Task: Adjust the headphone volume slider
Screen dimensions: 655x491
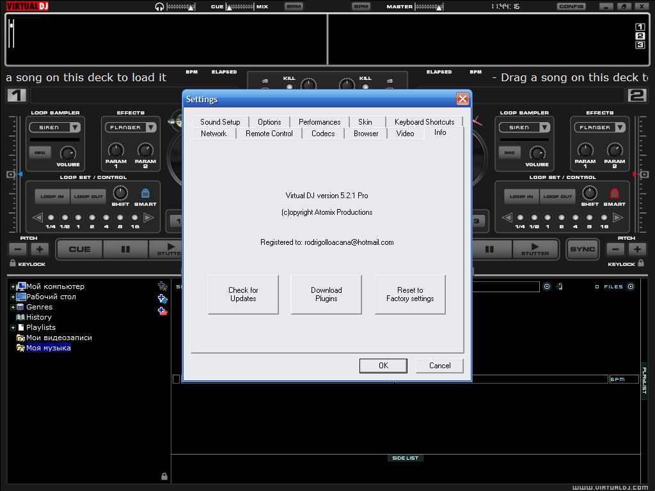Action: (180, 6)
